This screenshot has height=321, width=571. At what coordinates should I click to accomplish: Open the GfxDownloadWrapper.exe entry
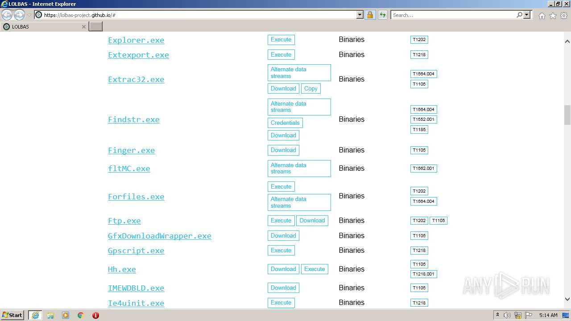[160, 236]
